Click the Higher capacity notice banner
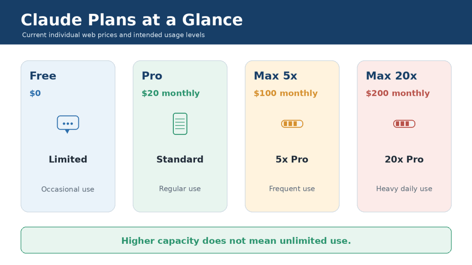This screenshot has width=472, height=265. (236, 240)
